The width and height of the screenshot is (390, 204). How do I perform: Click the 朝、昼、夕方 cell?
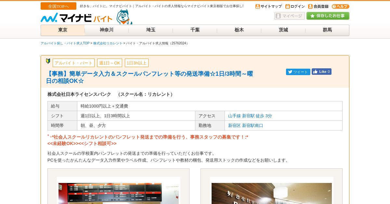136,126
